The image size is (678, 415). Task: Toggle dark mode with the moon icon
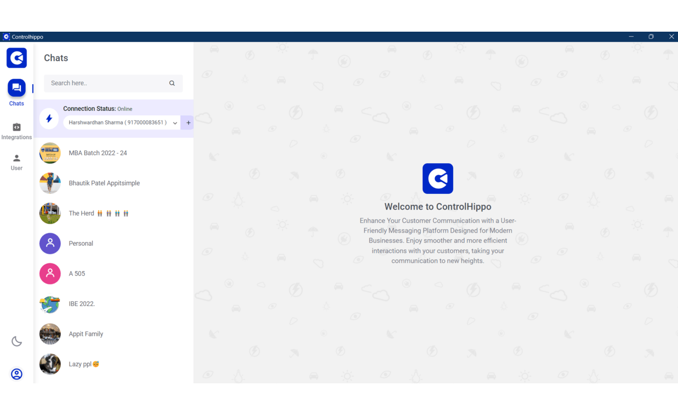click(17, 341)
